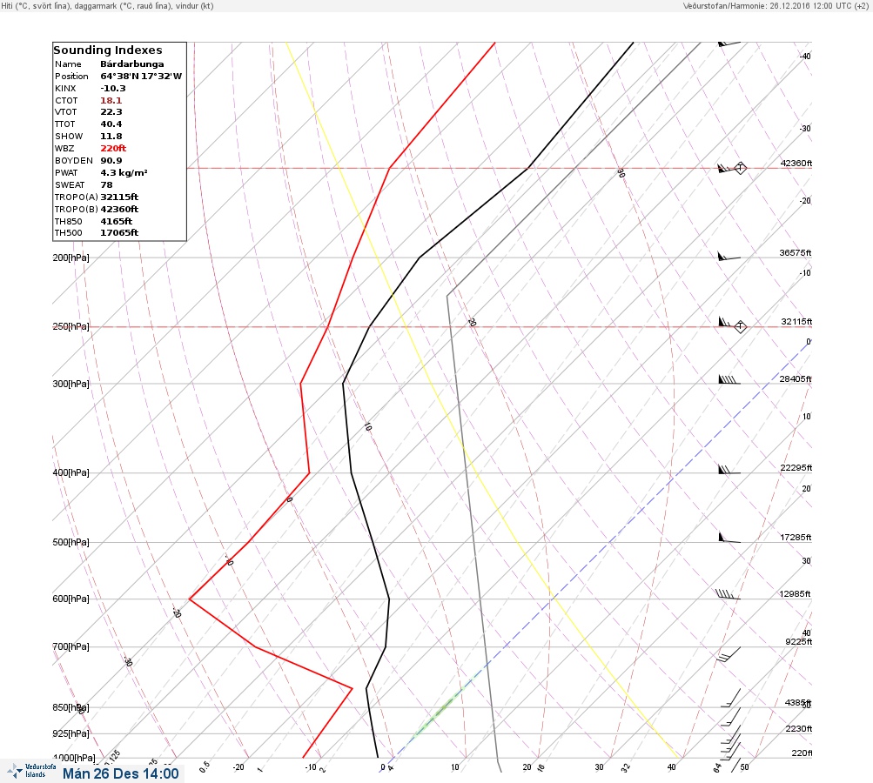873x783 pixels.
Task: Click the 300[hPa] pressure label
Action: (x=71, y=384)
